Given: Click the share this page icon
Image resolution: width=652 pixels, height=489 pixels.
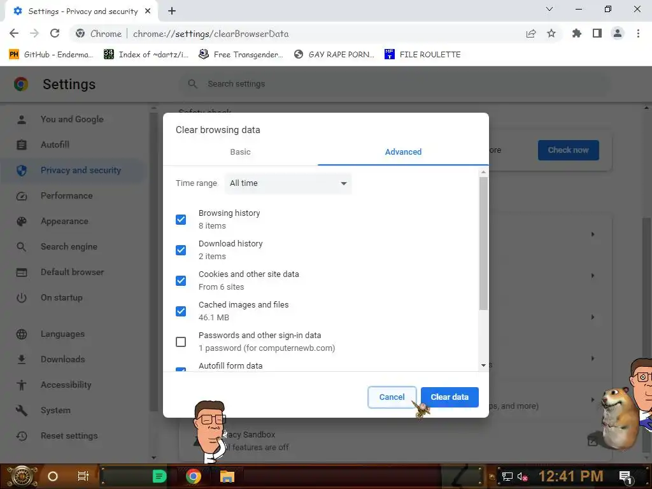Looking at the screenshot, I should [x=531, y=33].
